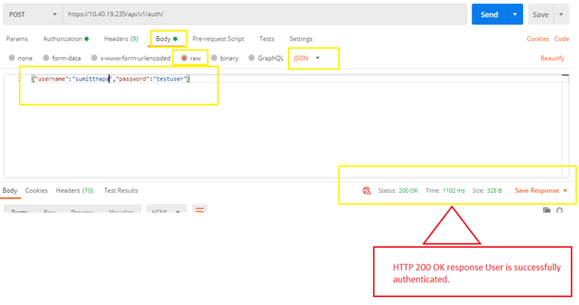This screenshot has height=305, width=579.
Task: Open the Authorization tab
Action: (x=65, y=38)
